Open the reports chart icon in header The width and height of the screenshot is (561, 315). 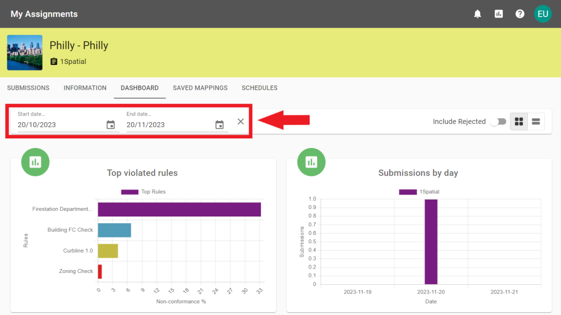pyautogui.click(x=498, y=14)
